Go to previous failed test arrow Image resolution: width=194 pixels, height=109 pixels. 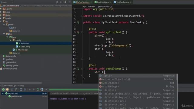pos(30,90)
